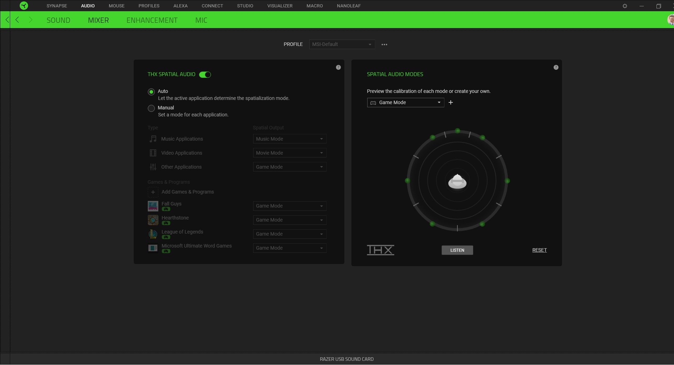Image resolution: width=674 pixels, height=365 pixels.
Task: Open the CONNECT top menu
Action: coord(212,6)
